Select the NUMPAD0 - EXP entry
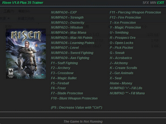Screen dimensions: 166x124 click(x=64, y=12)
